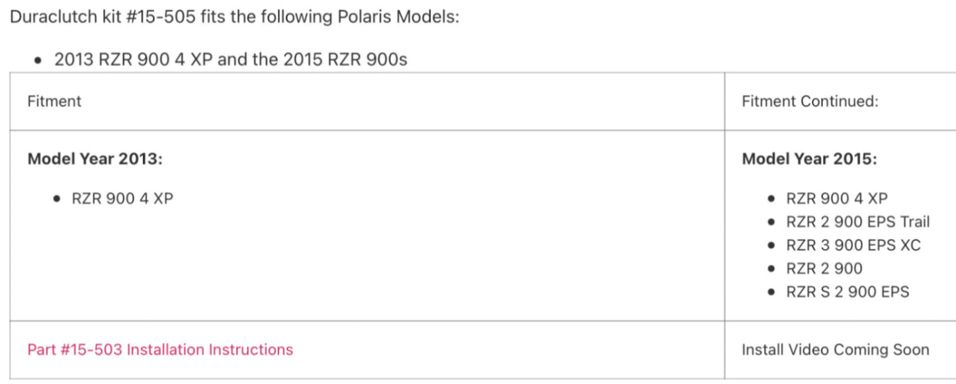Select the RZR 2 900 EPS Trail entry

click(x=857, y=222)
